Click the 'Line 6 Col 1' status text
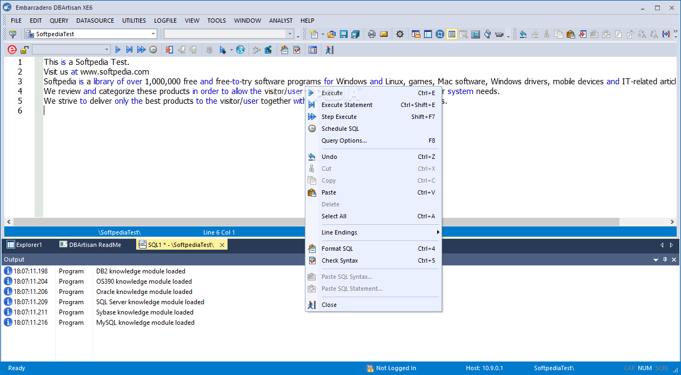 219,232
